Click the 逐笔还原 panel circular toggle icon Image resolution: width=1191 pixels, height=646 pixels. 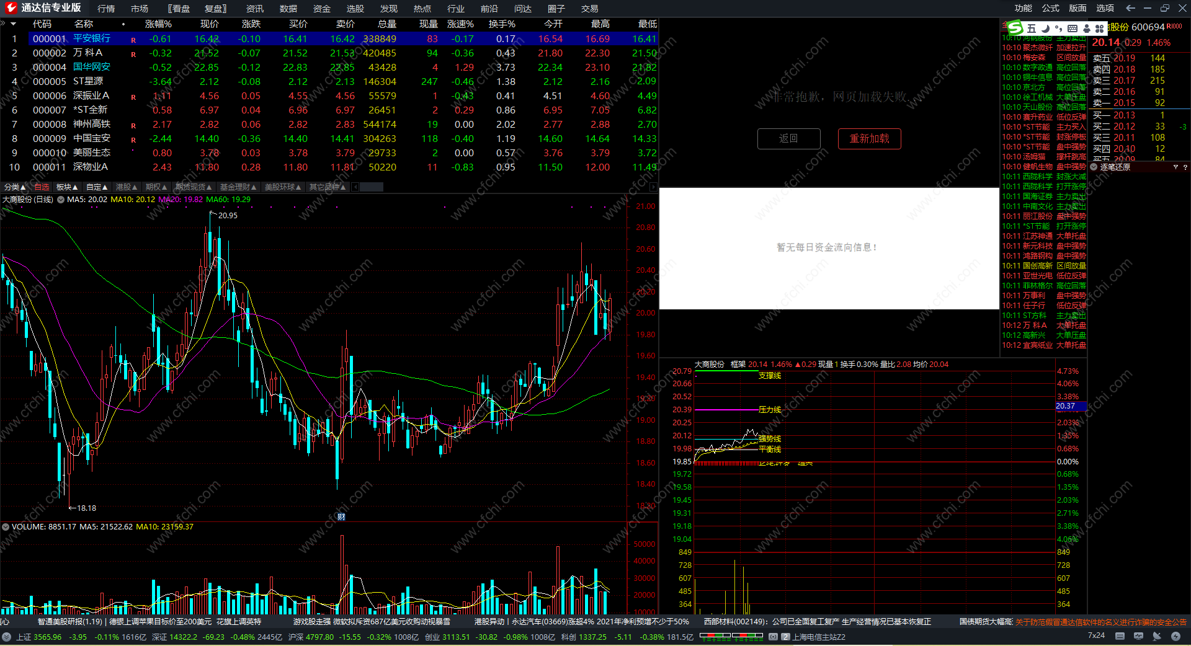point(1094,167)
